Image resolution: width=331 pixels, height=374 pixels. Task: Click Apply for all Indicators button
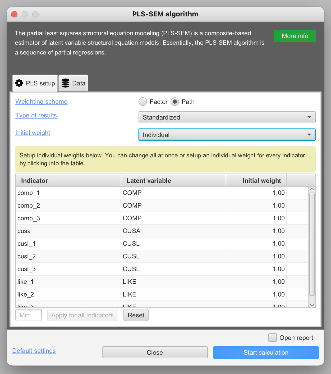(82, 315)
